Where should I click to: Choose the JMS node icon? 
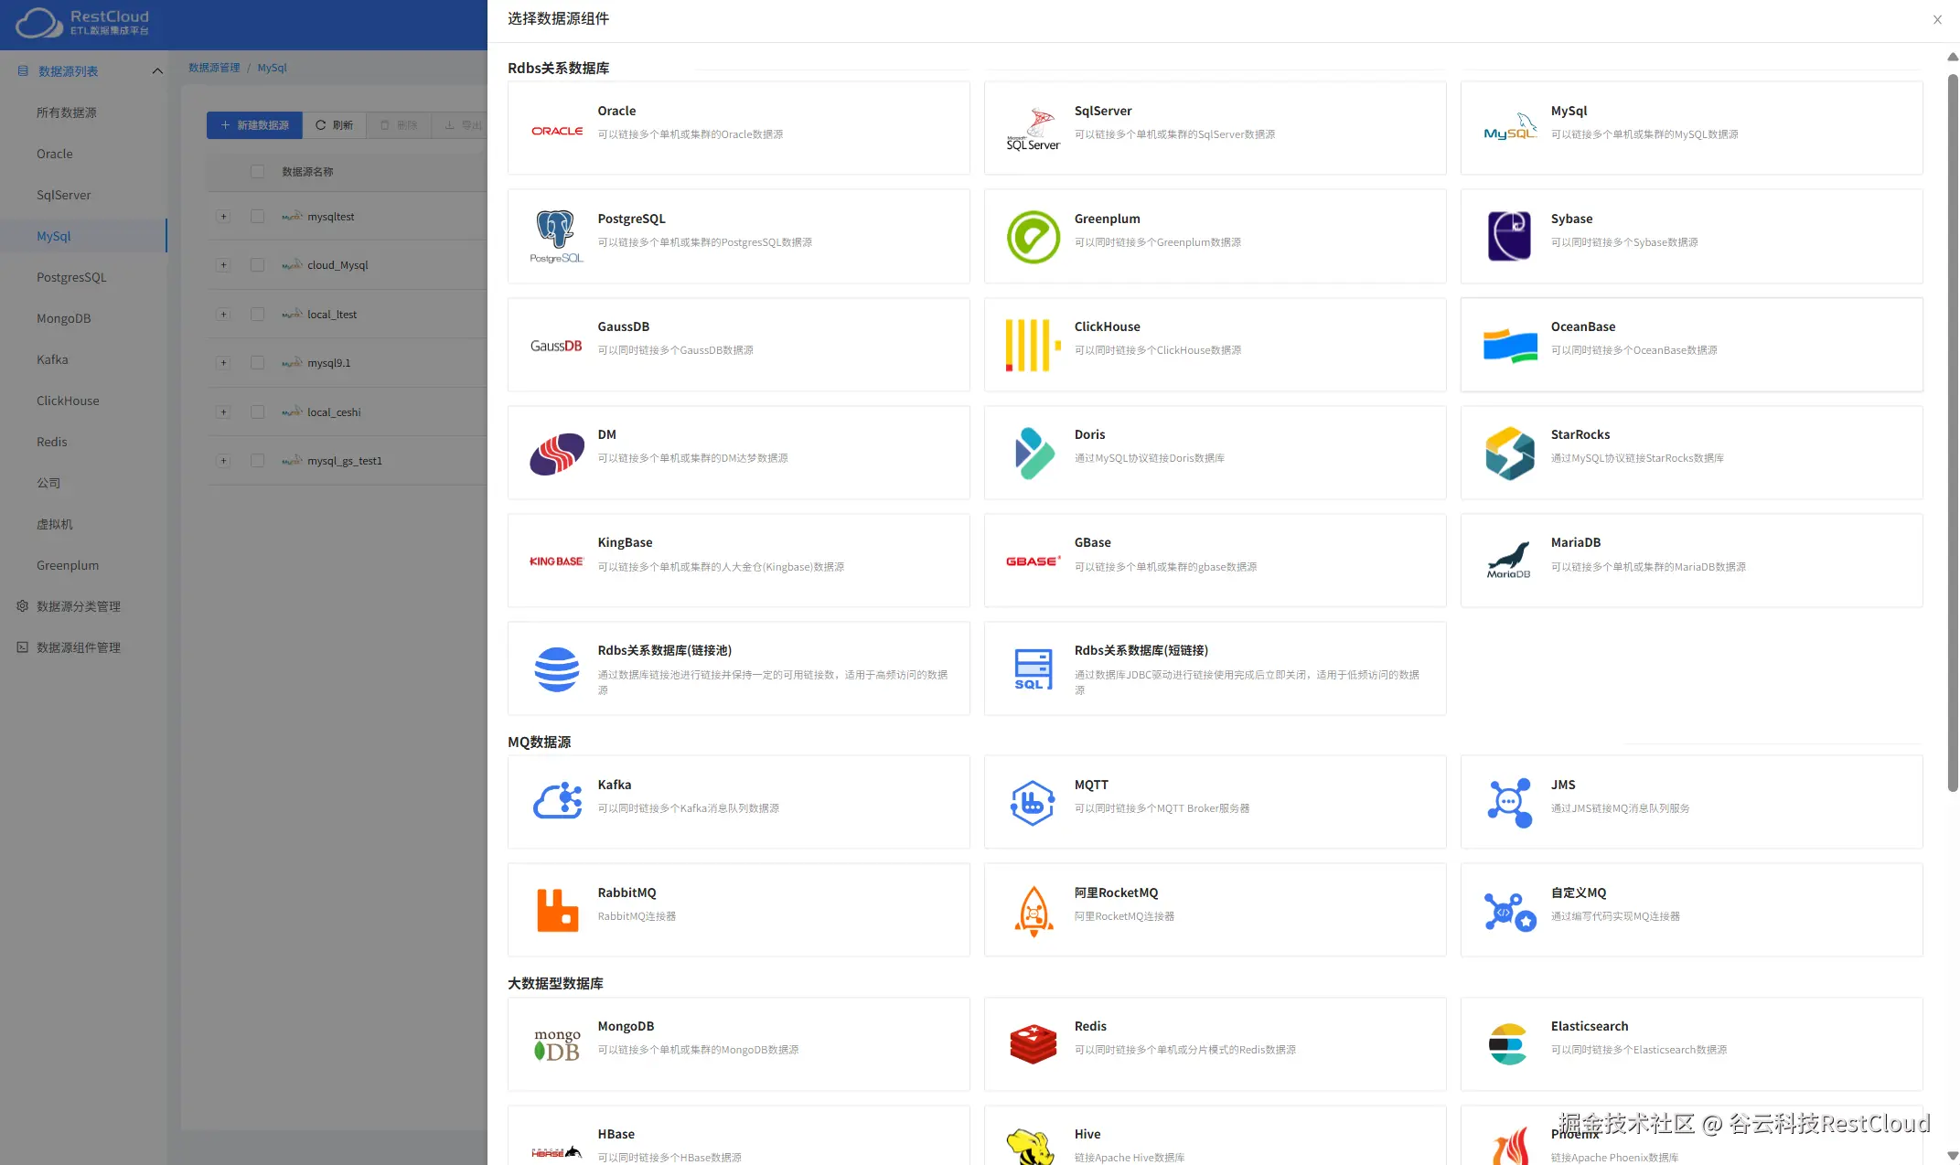tap(1510, 803)
